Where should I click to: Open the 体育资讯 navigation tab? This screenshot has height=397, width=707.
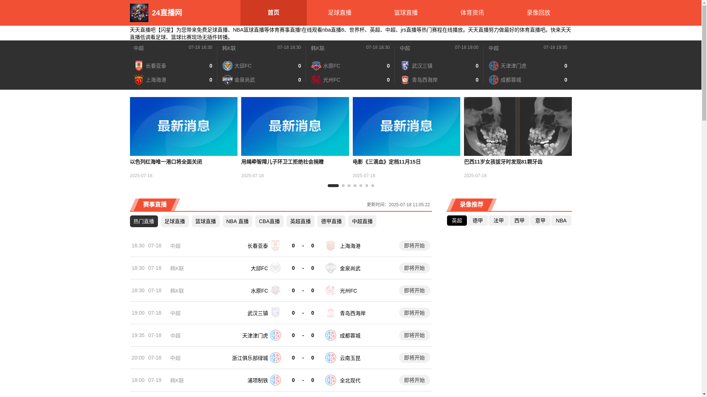(472, 13)
